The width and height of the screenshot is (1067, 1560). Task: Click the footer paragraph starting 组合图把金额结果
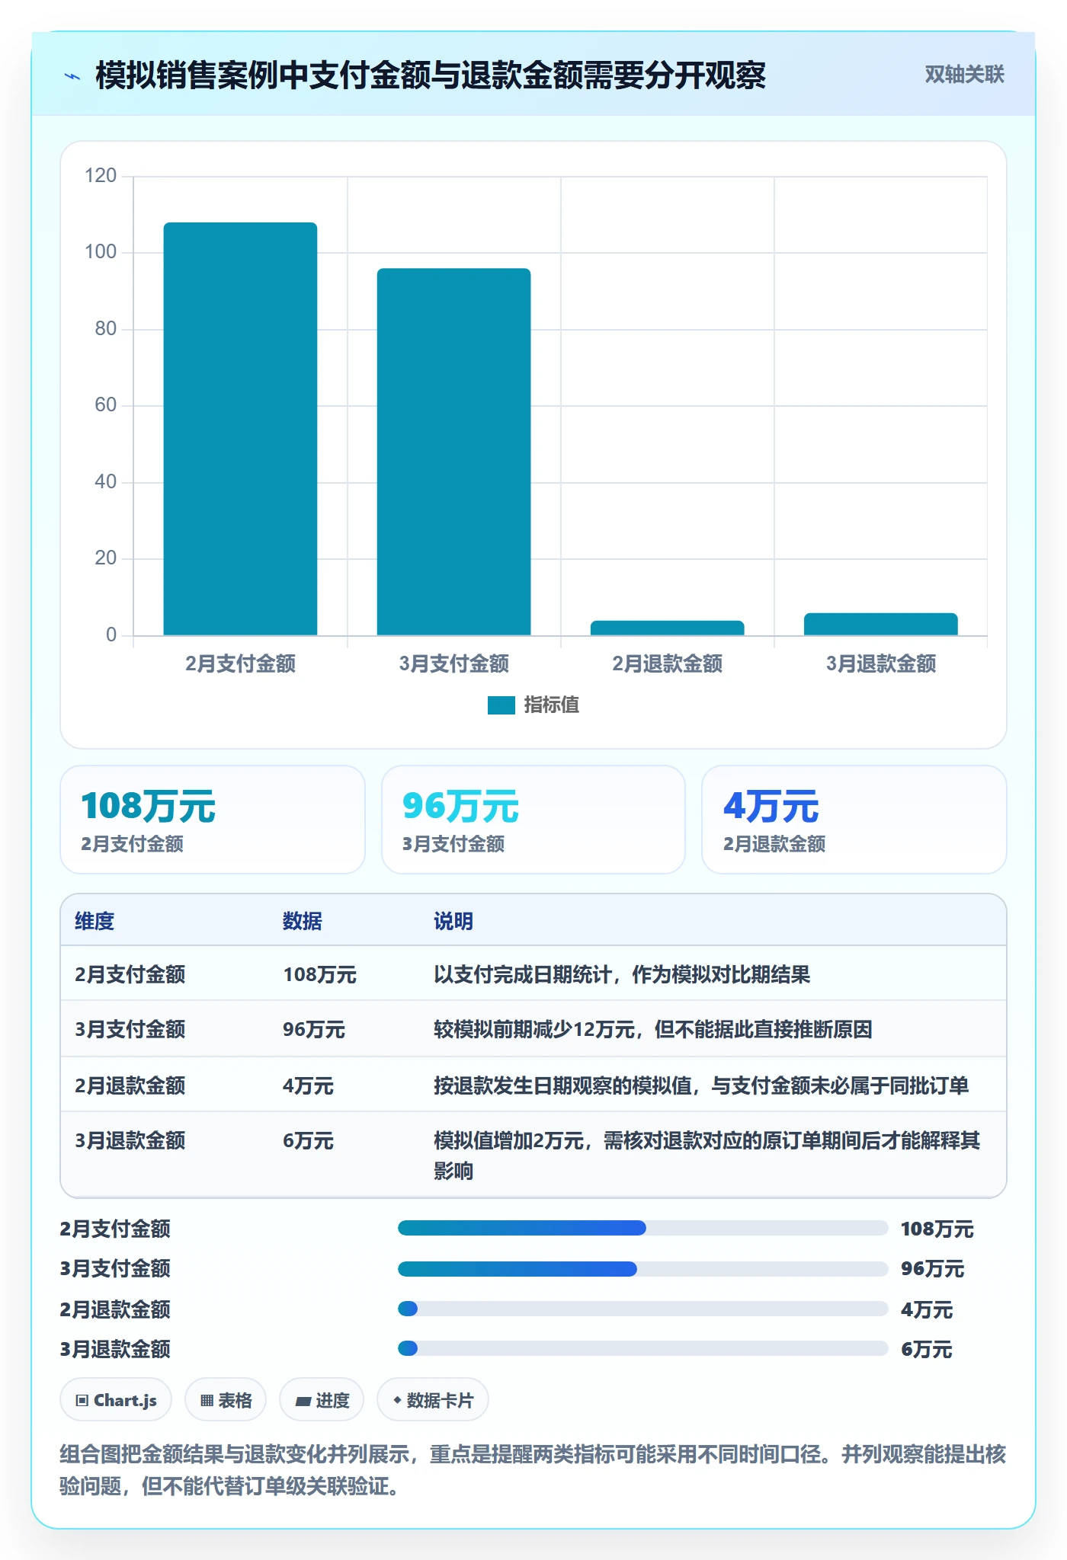(x=533, y=1470)
